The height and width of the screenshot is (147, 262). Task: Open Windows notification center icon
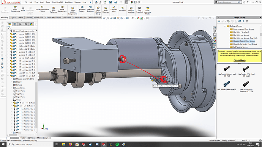(258, 144)
